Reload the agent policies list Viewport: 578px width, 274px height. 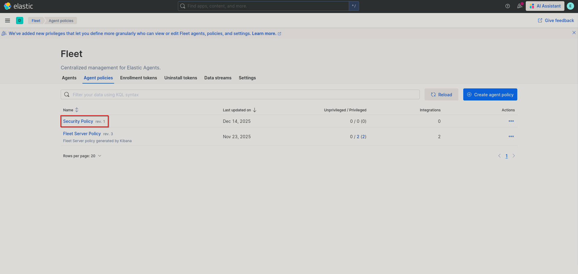click(442, 94)
